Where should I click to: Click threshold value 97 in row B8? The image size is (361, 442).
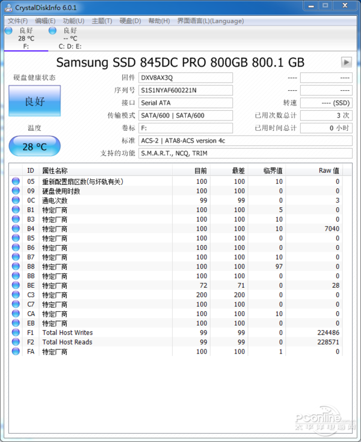click(x=279, y=266)
